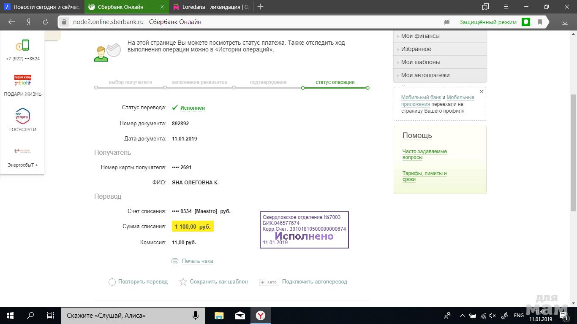Click the repeat transfer circular arrows icon

[x=112, y=282]
